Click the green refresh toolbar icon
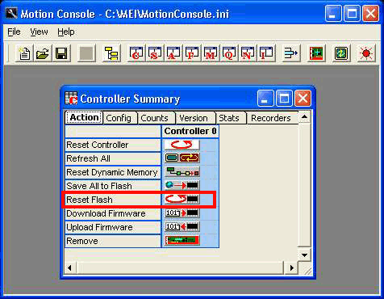 pos(341,53)
